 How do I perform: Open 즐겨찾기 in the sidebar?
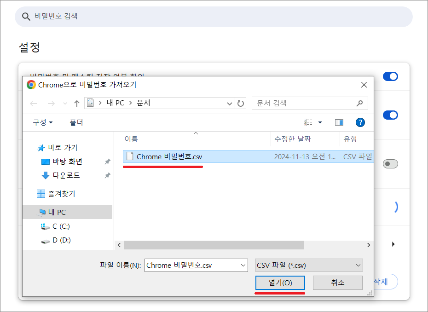(61, 194)
